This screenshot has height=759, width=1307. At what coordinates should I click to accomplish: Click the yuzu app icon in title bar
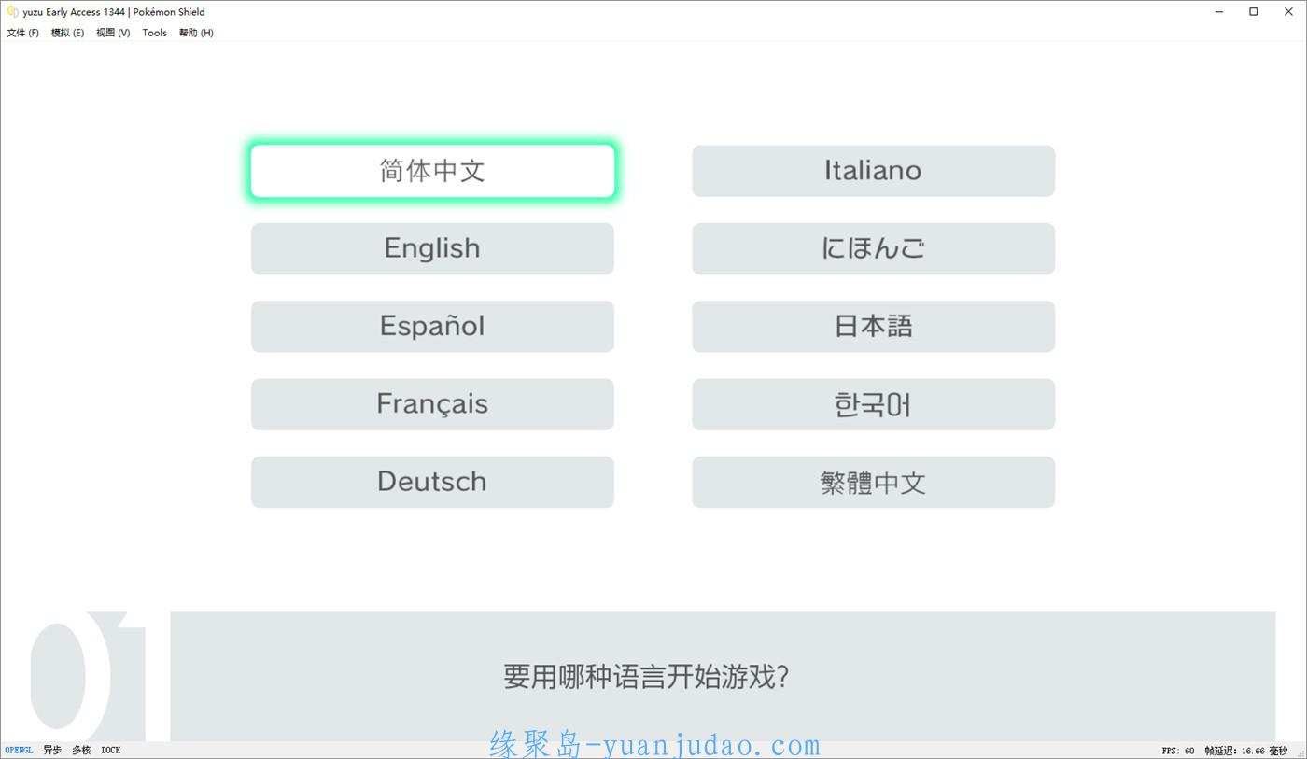12,12
